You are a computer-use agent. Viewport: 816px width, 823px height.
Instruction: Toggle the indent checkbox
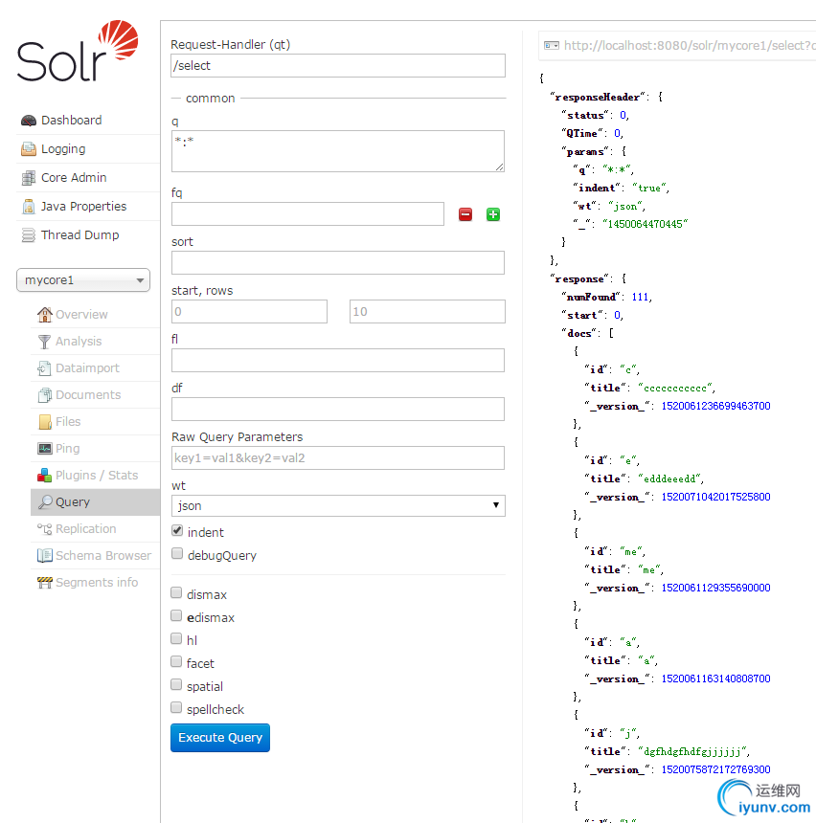tap(177, 531)
